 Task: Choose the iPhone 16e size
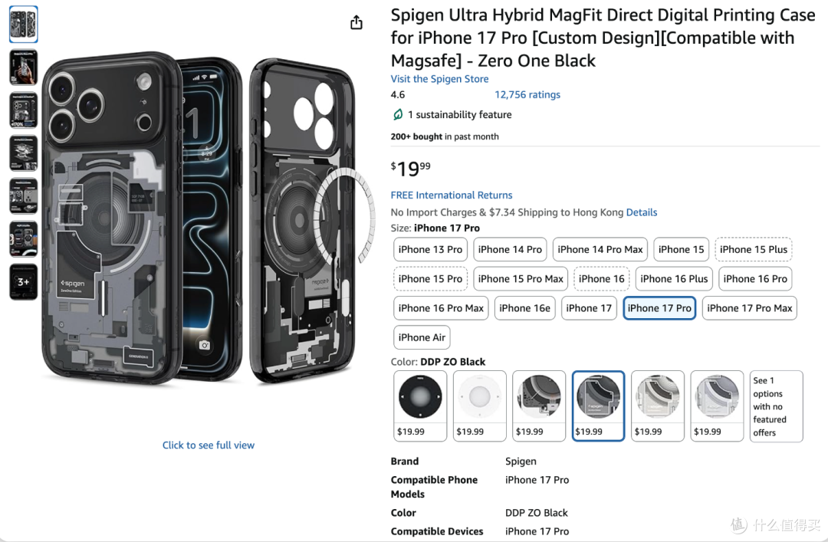tap(524, 308)
